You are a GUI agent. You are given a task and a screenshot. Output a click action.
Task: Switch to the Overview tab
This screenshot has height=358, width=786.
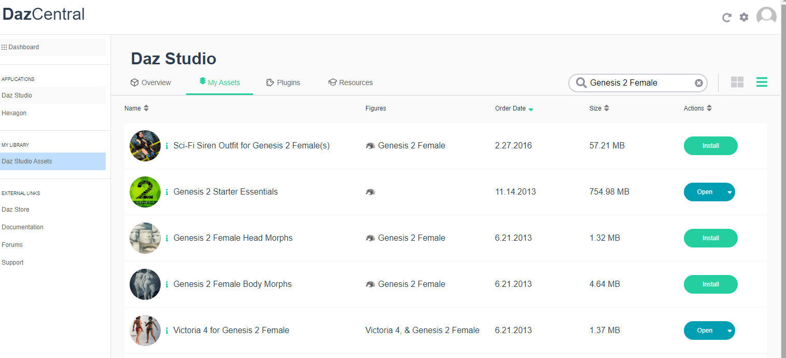151,82
